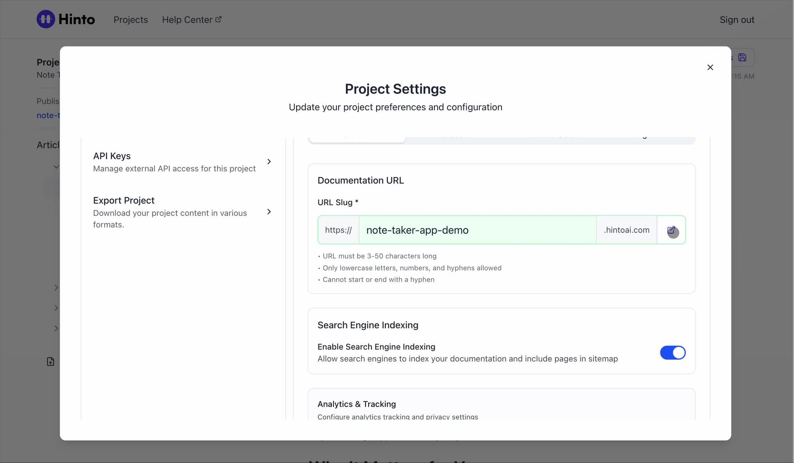794x463 pixels.
Task: Close the Project Settings dialog
Action: pyautogui.click(x=710, y=67)
